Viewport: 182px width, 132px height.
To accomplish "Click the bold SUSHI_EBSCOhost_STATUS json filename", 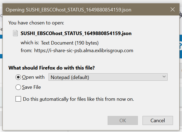I will (76, 33).
